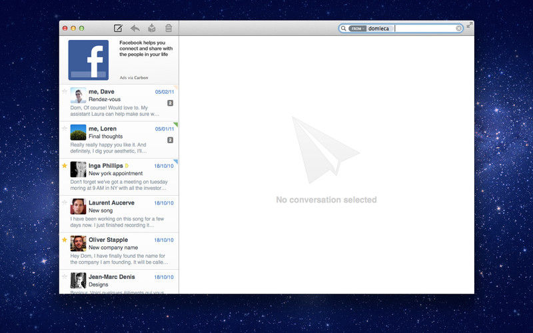The width and height of the screenshot is (533, 333).
Task: Open the FROM search filter token
Action: (357, 29)
